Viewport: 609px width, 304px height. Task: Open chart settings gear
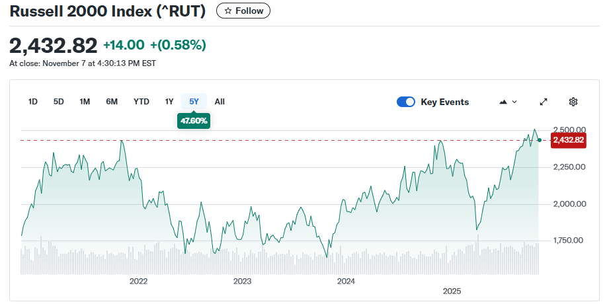coord(573,102)
